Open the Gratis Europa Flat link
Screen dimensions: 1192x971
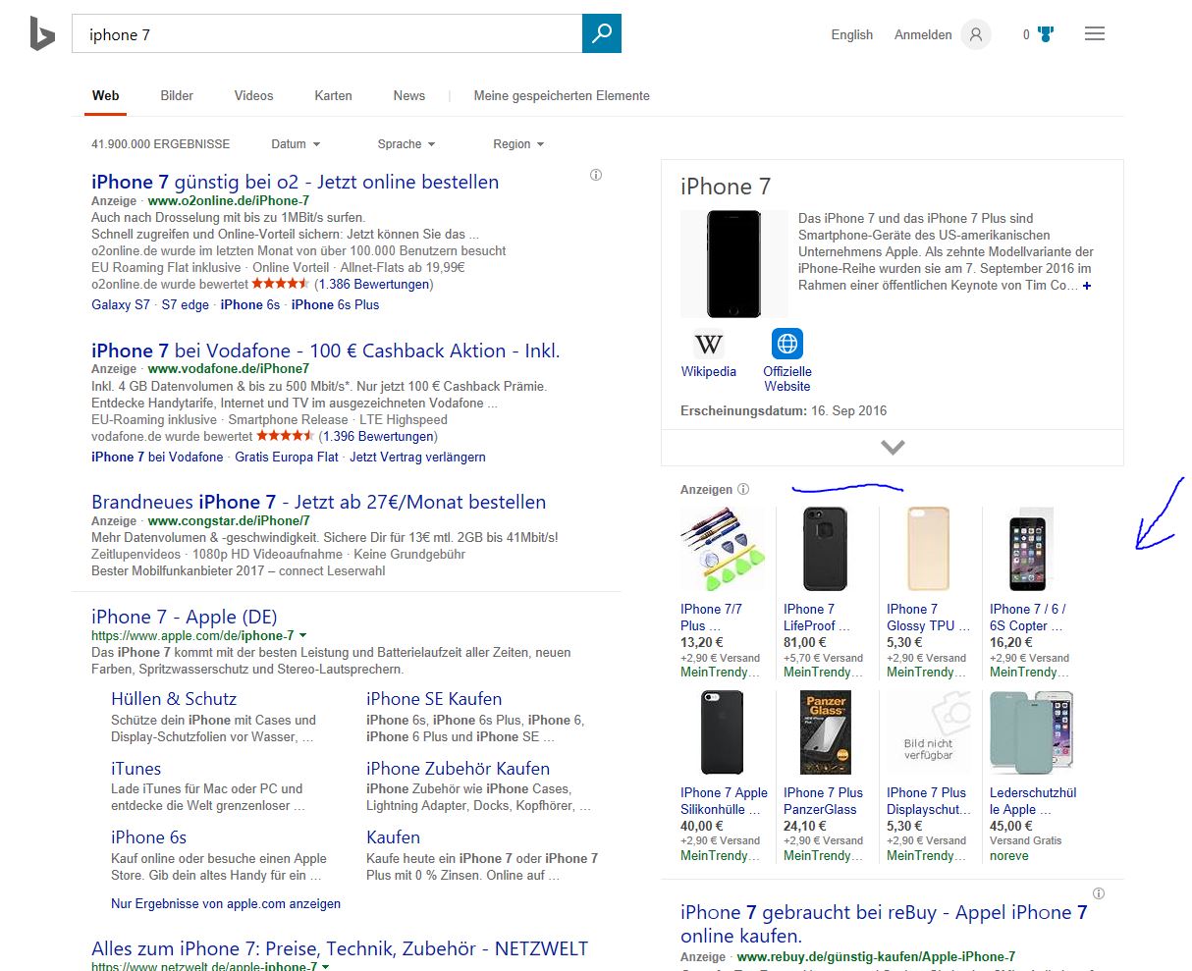click(287, 457)
